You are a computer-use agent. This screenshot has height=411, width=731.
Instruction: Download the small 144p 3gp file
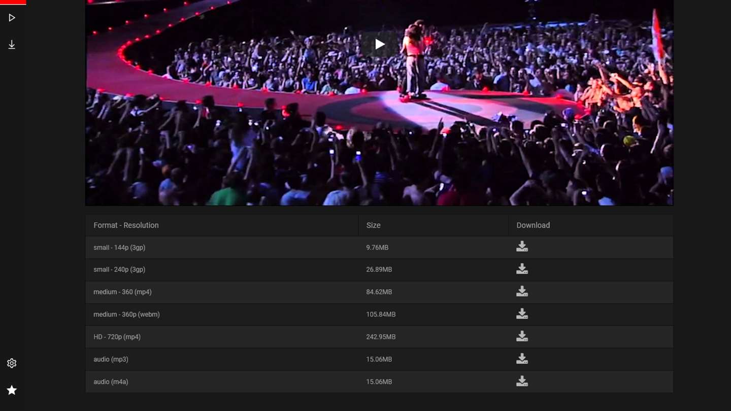pos(522,247)
